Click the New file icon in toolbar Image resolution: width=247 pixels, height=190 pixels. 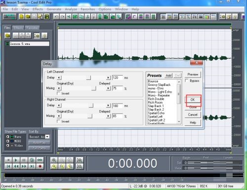(x=22, y=16)
